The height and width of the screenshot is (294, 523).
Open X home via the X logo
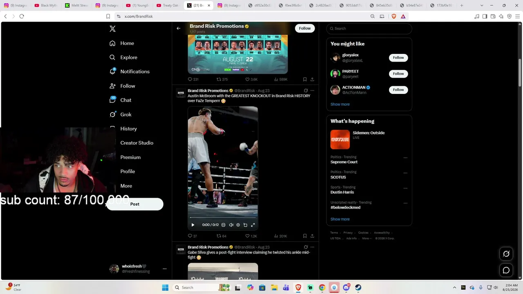(x=113, y=29)
